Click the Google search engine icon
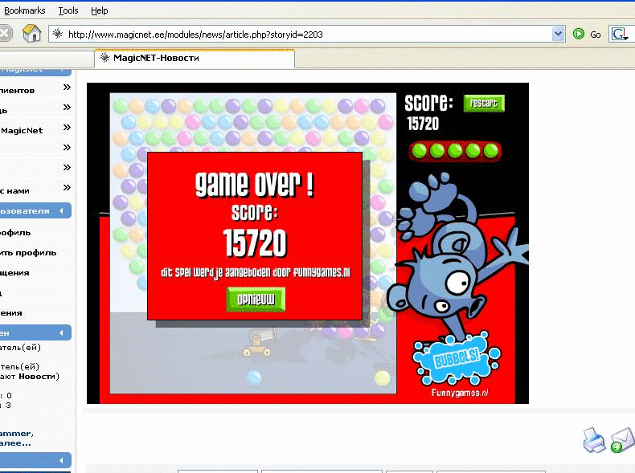 [x=619, y=35]
